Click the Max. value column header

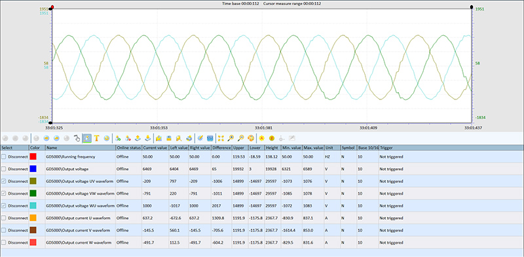coord(313,148)
